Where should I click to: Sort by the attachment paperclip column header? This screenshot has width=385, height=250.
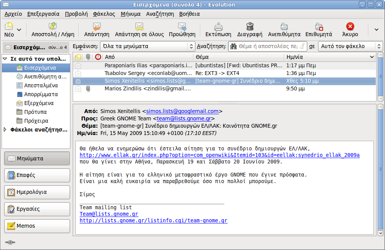click(x=88, y=57)
